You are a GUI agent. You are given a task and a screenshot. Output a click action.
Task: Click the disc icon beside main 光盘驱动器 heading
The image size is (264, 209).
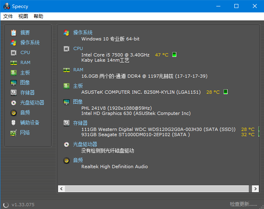pos(67,145)
